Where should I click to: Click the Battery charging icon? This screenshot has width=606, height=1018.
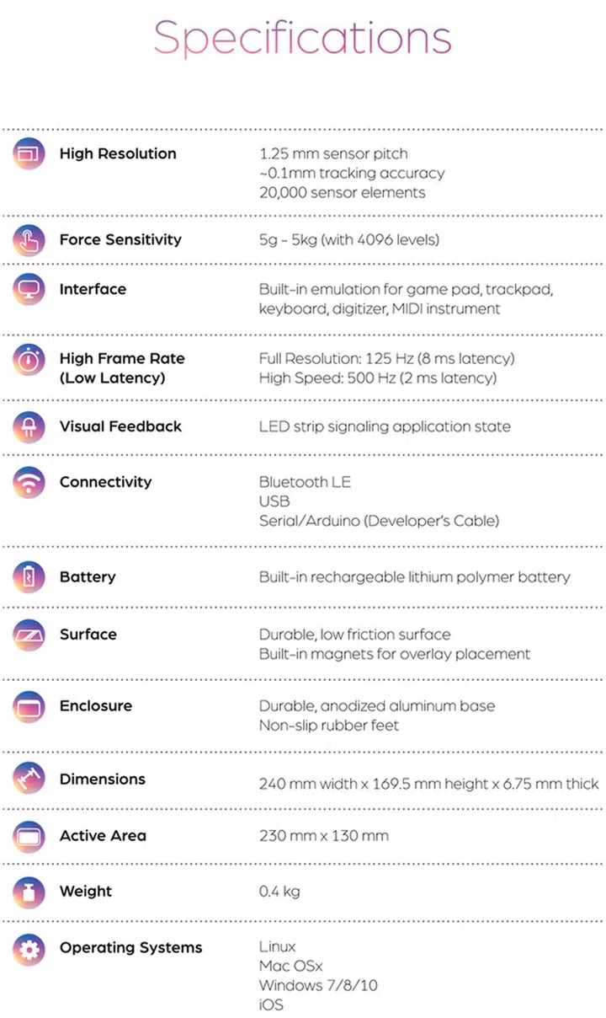[x=29, y=577]
